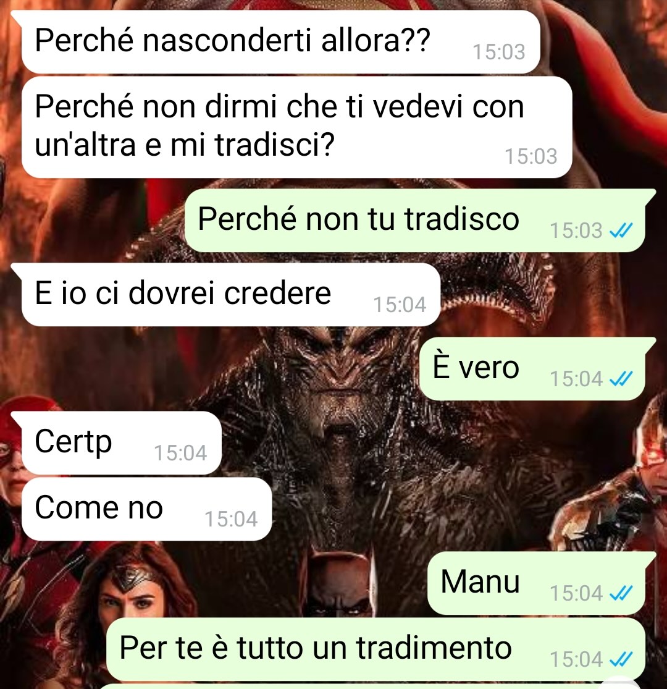
Task: Tap the read receipt ticks beside 'Perché non tu tradisco'
Action: 621,230
